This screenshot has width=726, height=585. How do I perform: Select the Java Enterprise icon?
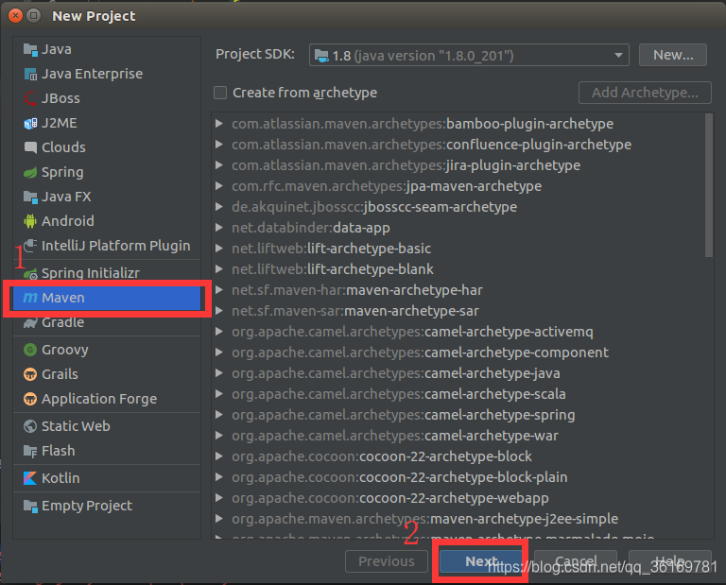tap(30, 74)
